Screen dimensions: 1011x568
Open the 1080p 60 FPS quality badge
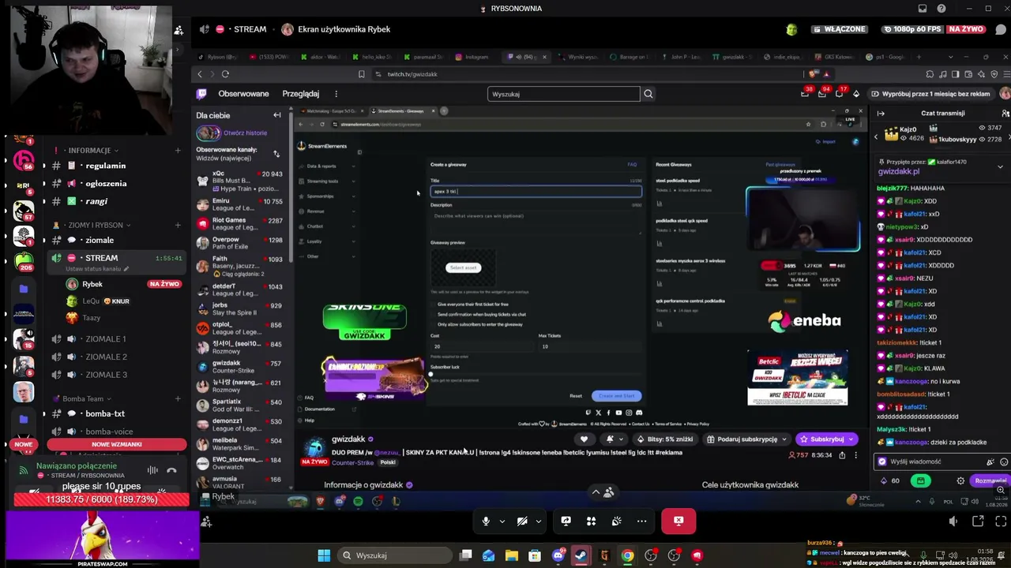(x=912, y=29)
